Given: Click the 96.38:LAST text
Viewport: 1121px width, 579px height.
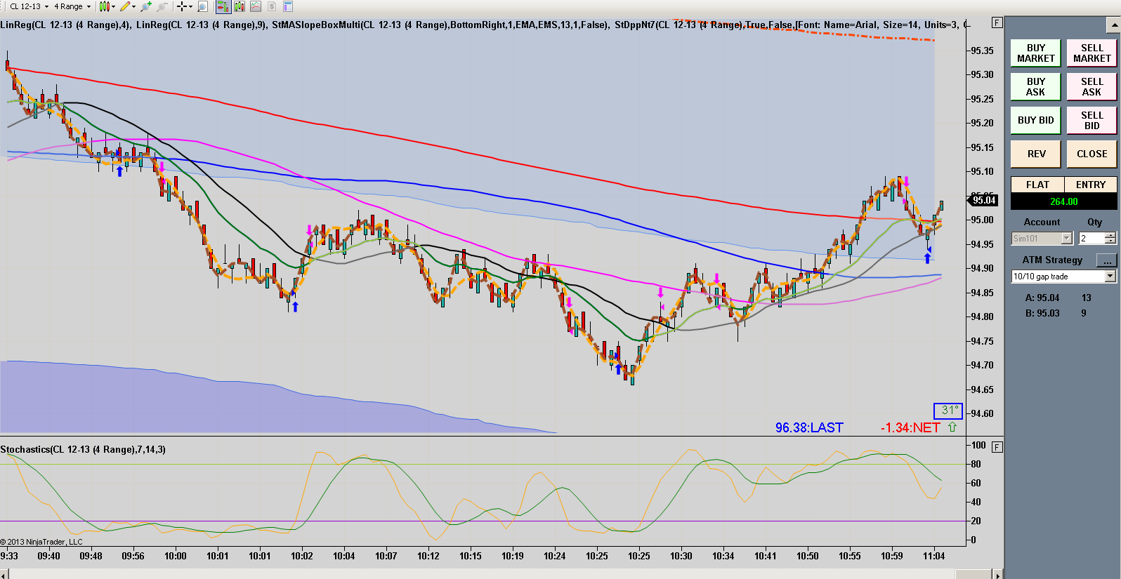Looking at the screenshot, I should [809, 427].
